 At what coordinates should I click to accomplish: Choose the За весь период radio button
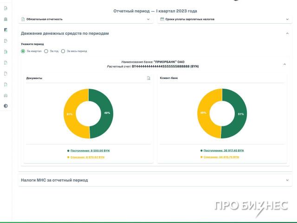[x=63, y=51]
